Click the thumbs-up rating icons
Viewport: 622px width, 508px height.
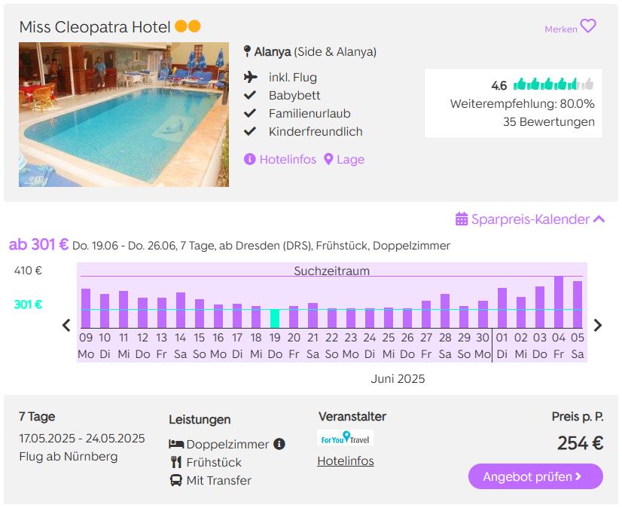[553, 84]
